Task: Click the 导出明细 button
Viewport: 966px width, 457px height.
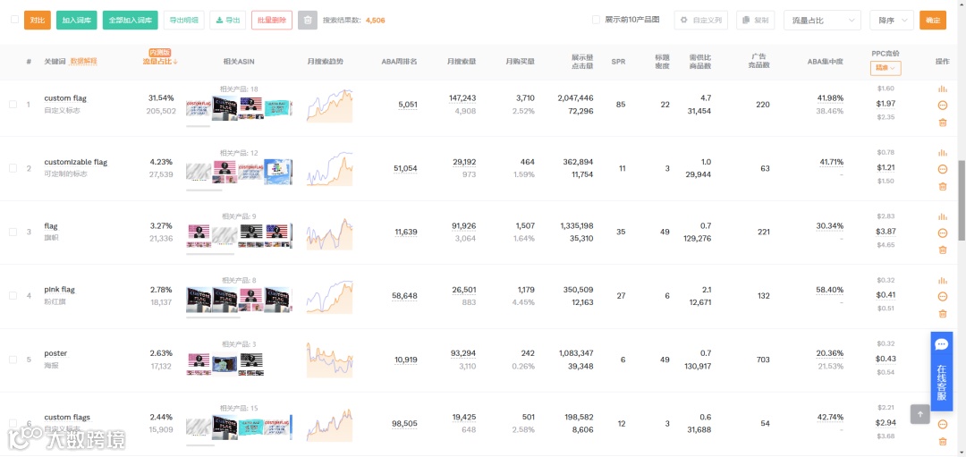Action: pyautogui.click(x=183, y=21)
